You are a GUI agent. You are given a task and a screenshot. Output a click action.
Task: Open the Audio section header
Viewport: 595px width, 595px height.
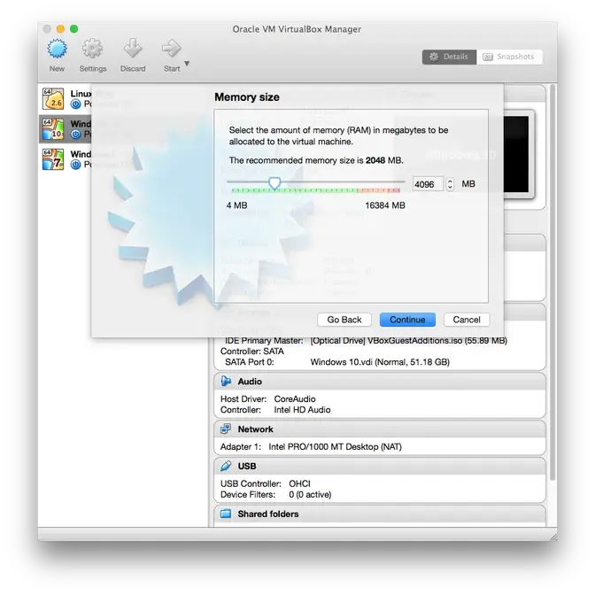click(380, 382)
